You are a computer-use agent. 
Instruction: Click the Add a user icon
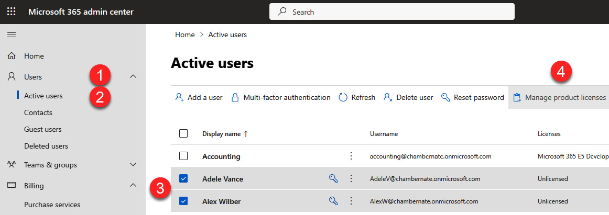(x=179, y=97)
